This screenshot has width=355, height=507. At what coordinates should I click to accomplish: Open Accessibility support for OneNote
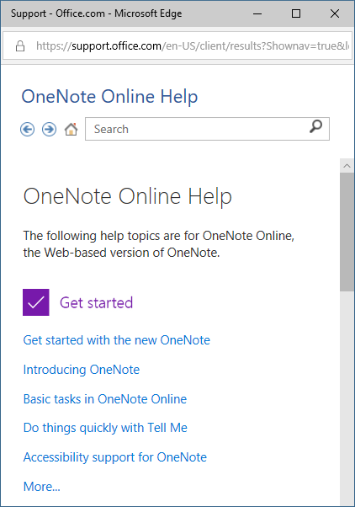point(115,457)
